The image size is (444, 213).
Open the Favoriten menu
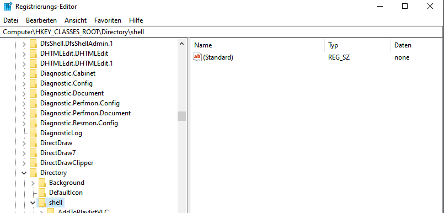tap(108, 20)
